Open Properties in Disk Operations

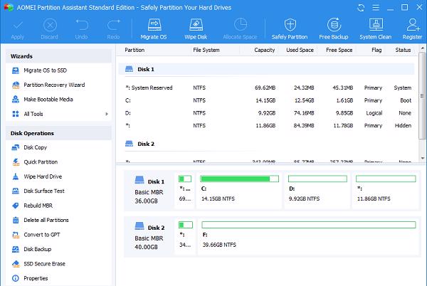point(36,278)
